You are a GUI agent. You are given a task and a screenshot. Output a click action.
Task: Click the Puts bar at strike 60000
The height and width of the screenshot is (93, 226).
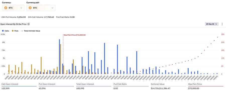41,65
